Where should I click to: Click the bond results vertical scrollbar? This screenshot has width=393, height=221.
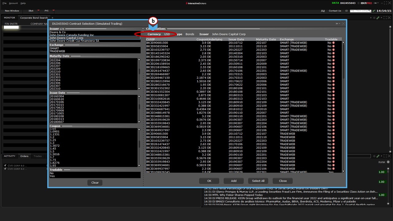(x=343, y=92)
